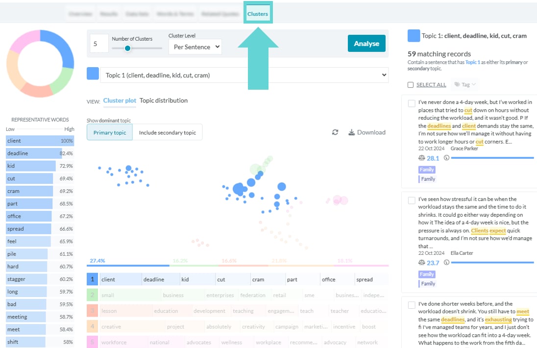
Task: Click the 27.4% blue topic distribution bar
Action: tap(128, 265)
